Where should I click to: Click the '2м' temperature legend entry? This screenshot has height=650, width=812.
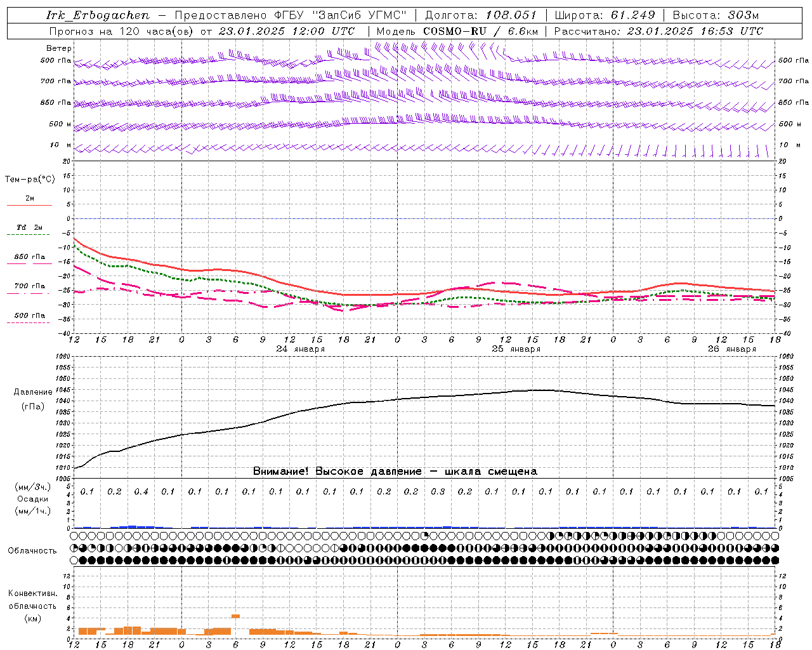[x=30, y=199]
